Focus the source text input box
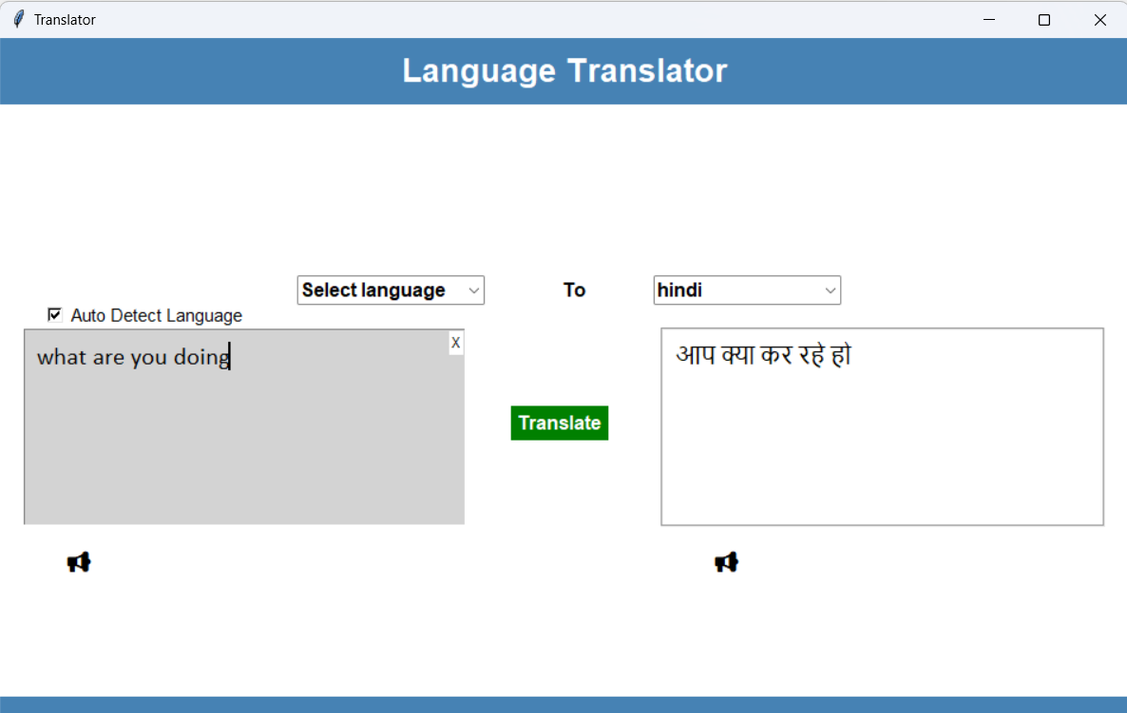The width and height of the screenshot is (1127, 713). [x=243, y=437]
